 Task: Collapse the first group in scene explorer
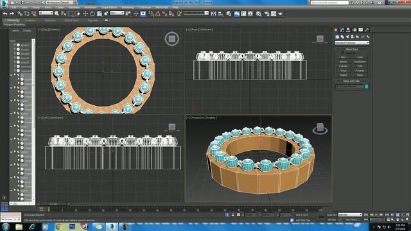(12, 75)
